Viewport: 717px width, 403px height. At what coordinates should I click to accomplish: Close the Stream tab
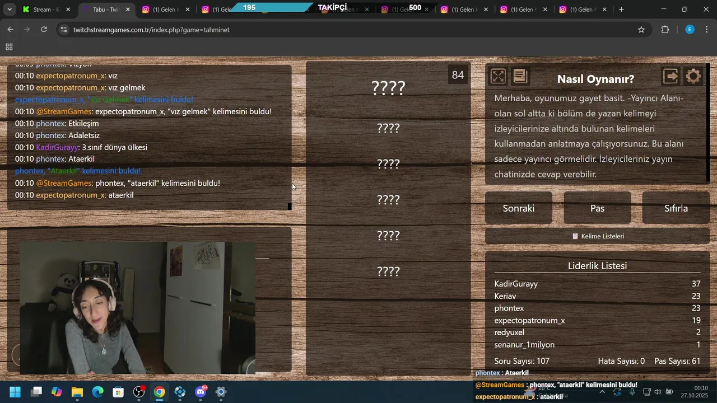click(68, 10)
